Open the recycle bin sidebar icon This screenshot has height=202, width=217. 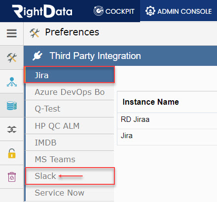12,177
